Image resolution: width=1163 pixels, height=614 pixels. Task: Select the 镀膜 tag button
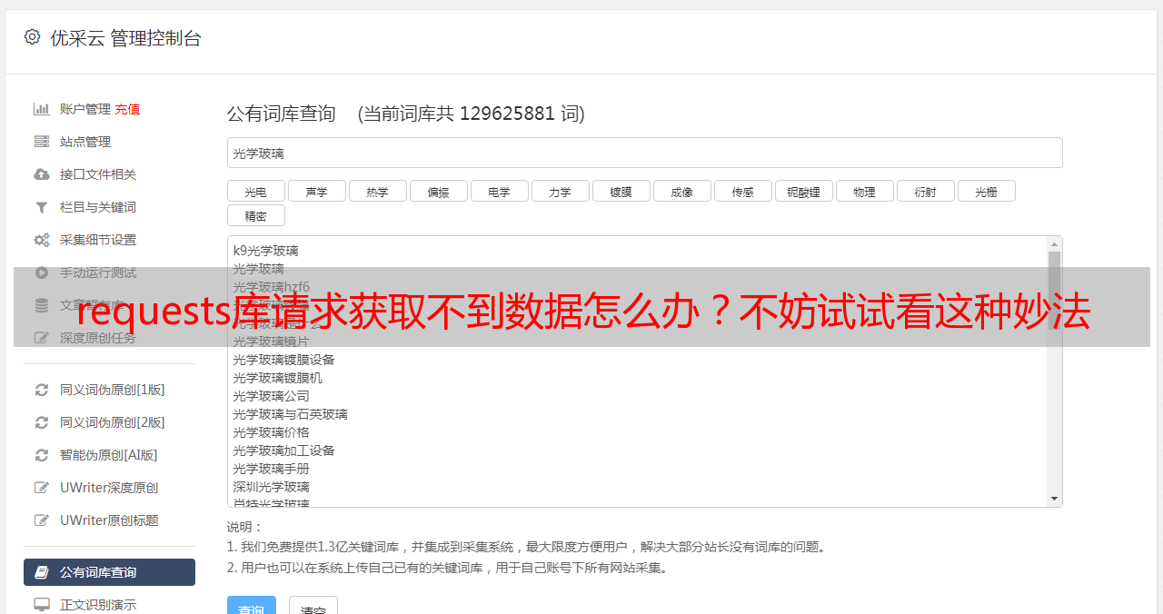tap(621, 191)
